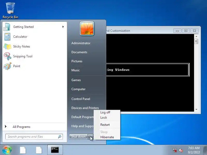Click the taskbar clock showing 7:03 AM
Screen dimensions: 207x155
tap(194, 150)
